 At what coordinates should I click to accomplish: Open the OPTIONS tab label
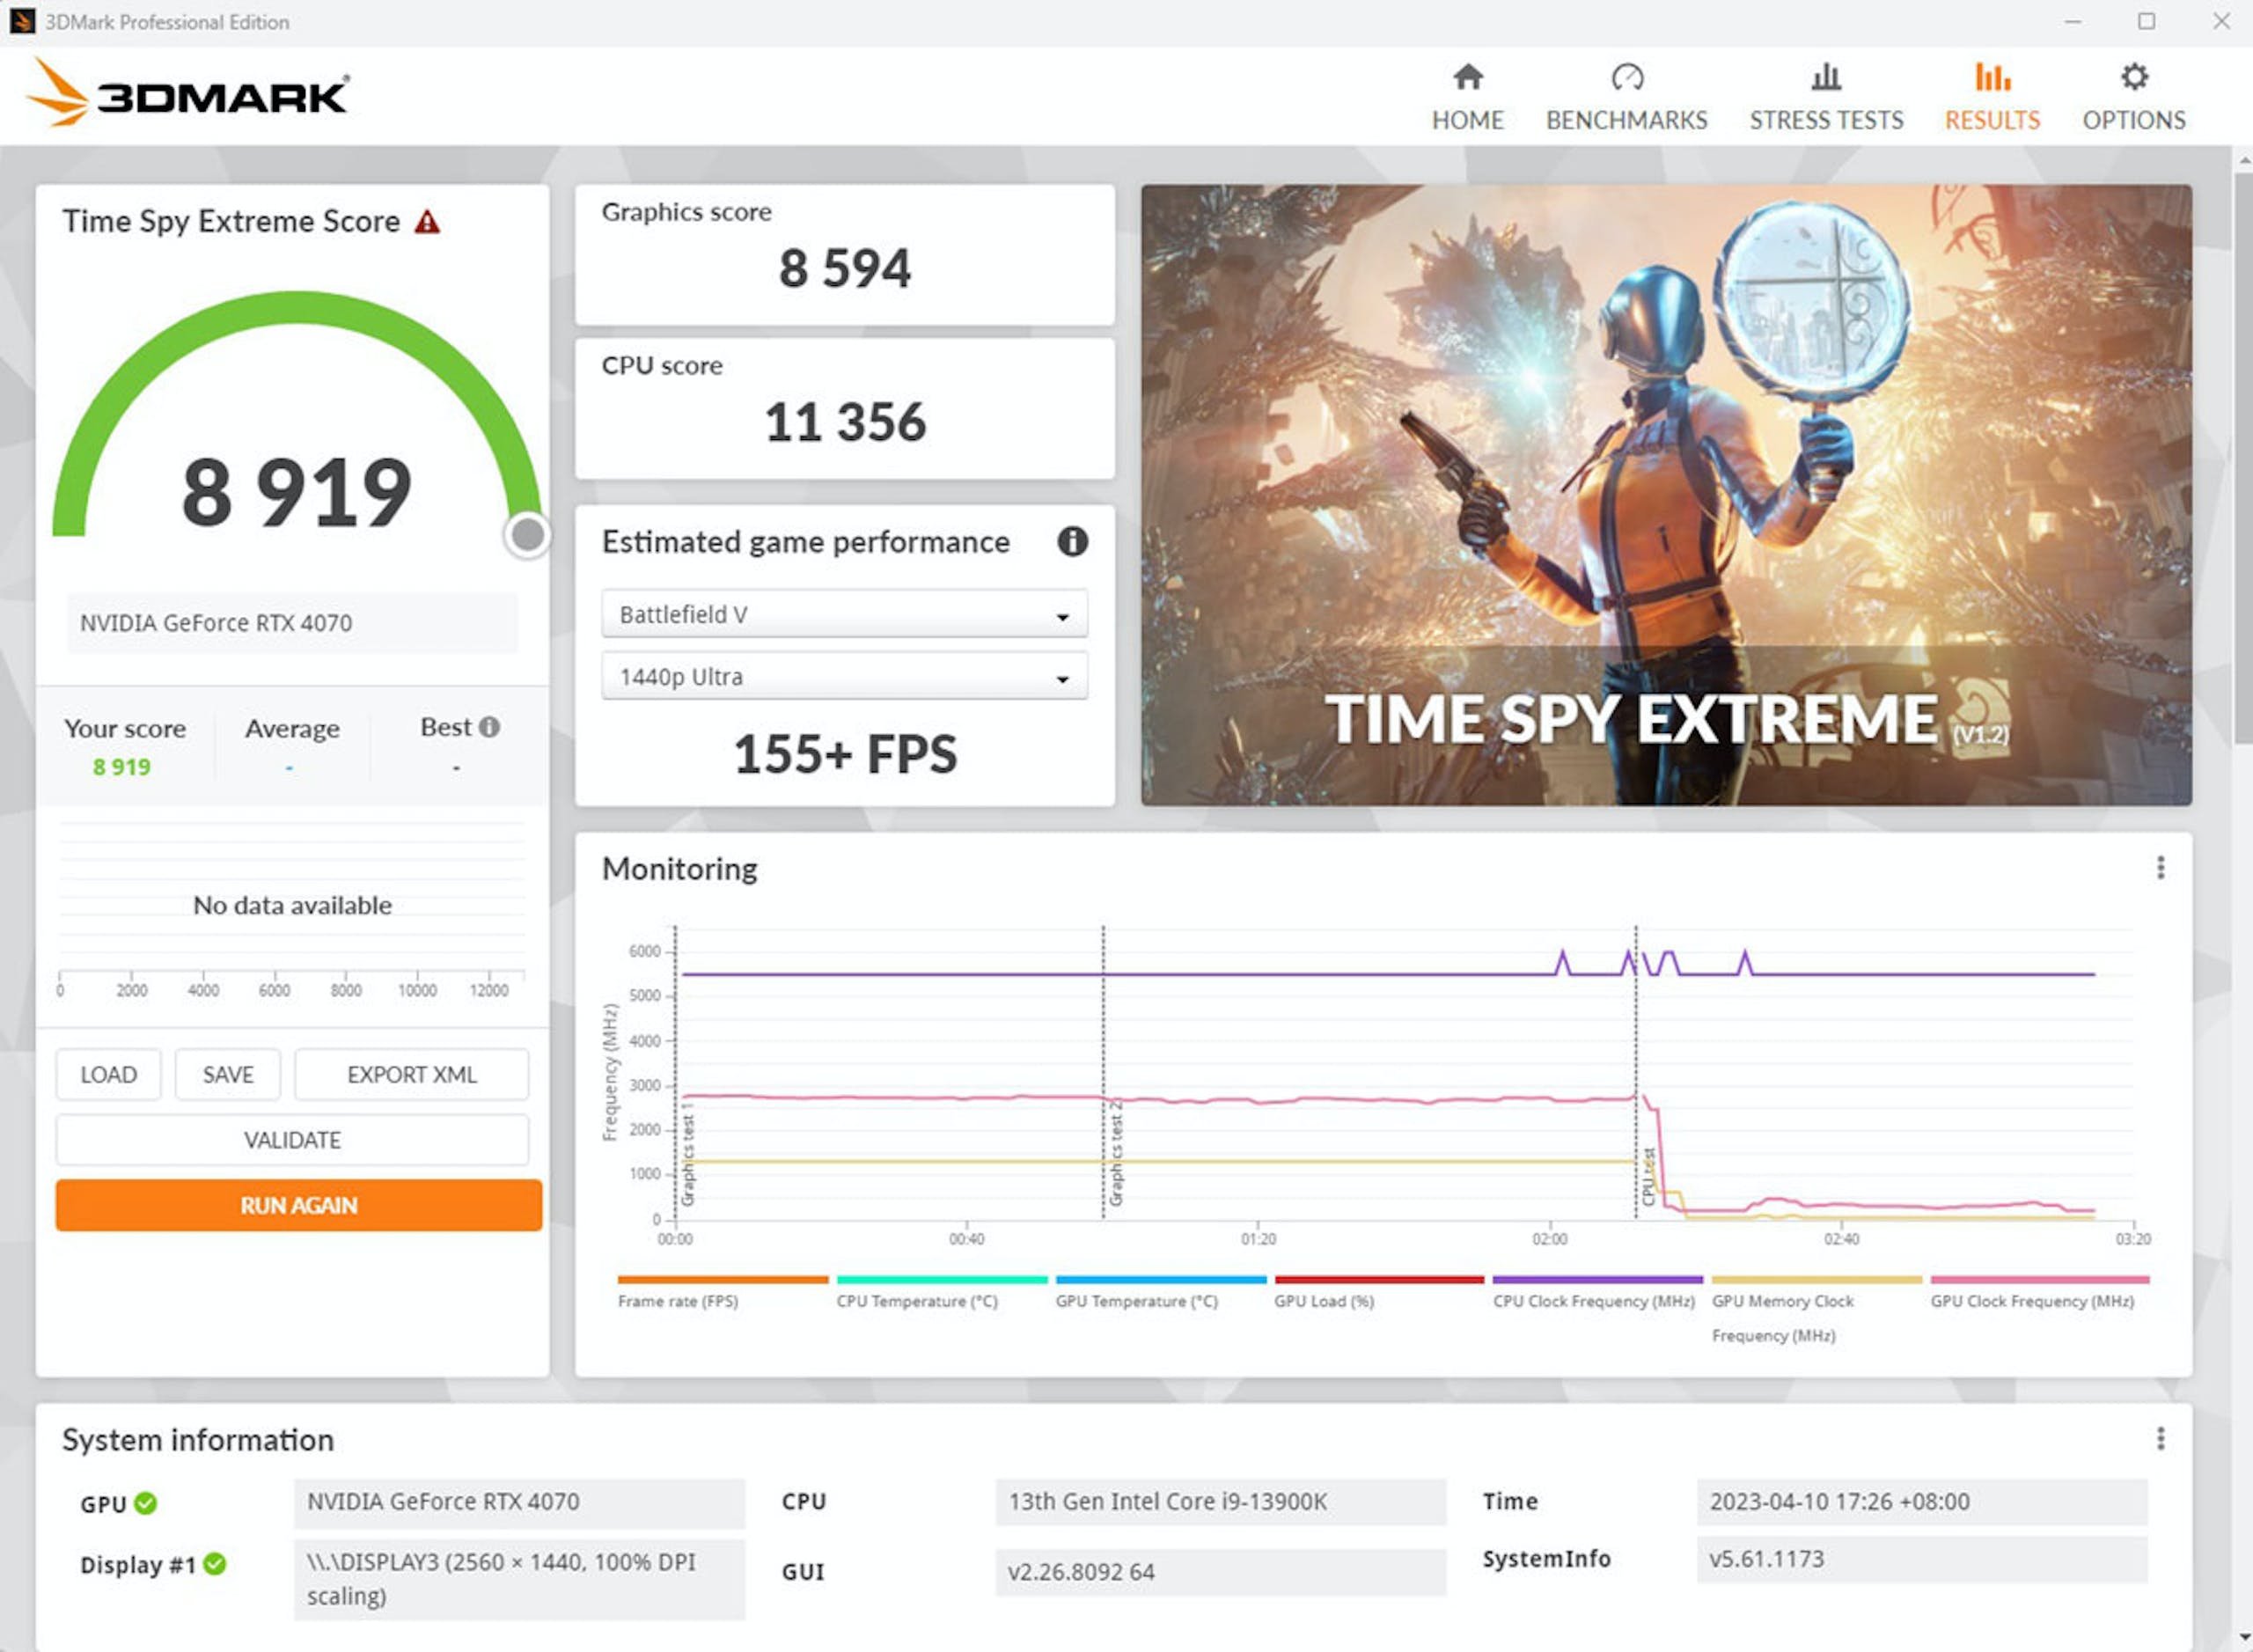[2133, 120]
